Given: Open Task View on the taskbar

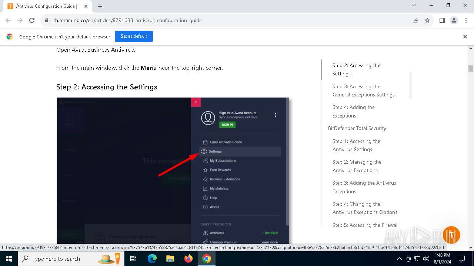Looking at the screenshot, I should [133, 259].
